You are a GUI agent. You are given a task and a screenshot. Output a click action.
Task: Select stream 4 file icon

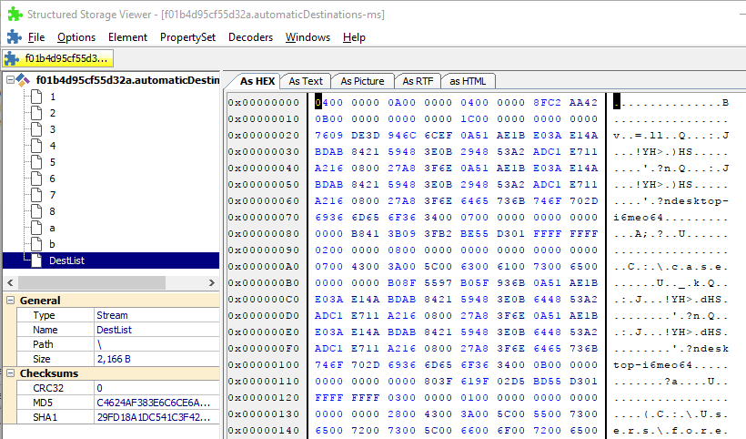coord(36,146)
